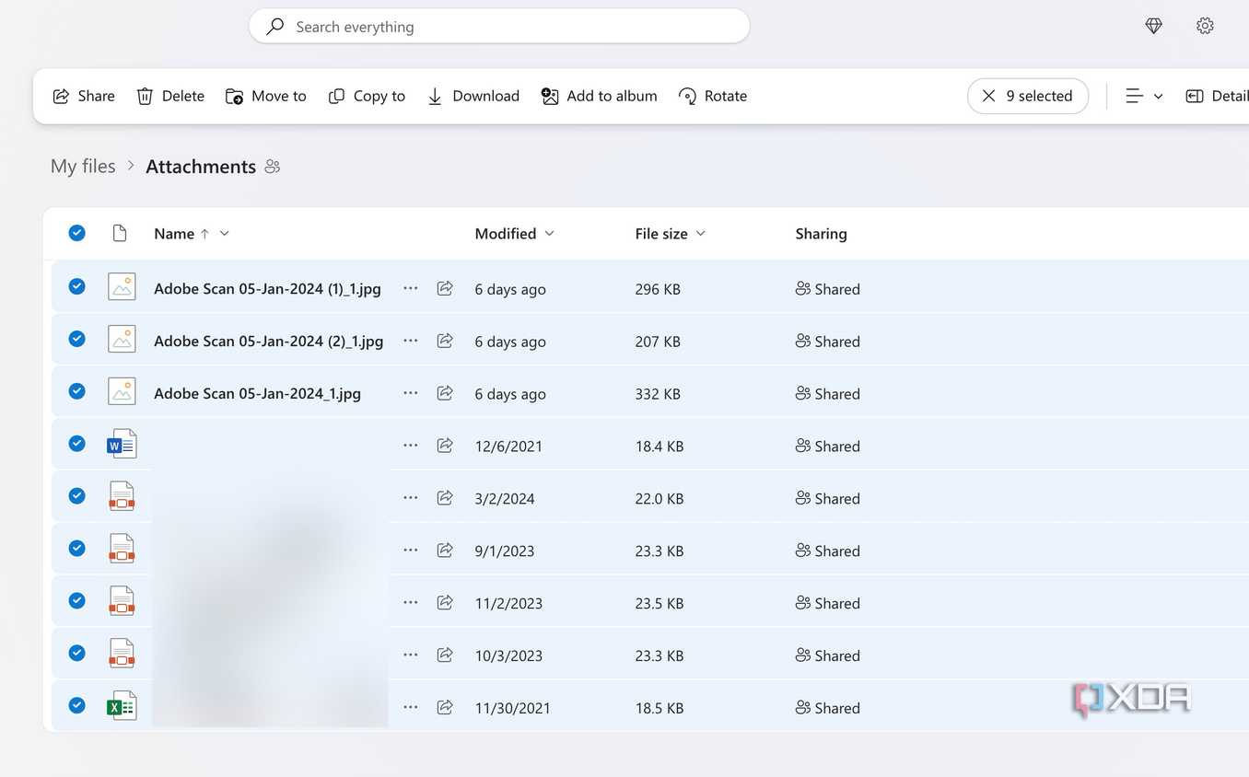Open Adobe Scan 05-Jan-2024 (1)_1.jpg file name

(267, 289)
